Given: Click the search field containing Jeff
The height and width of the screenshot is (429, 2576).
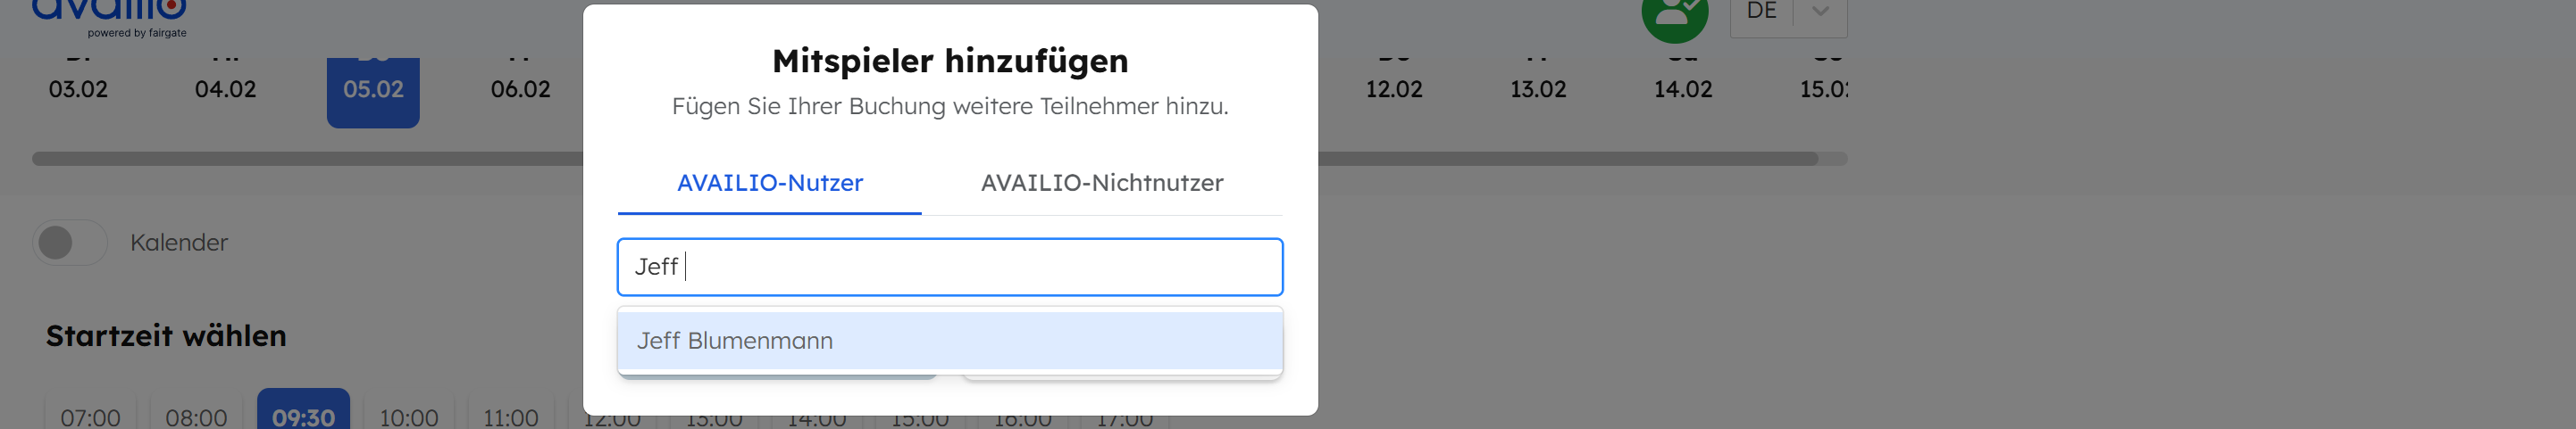Looking at the screenshot, I should point(949,267).
